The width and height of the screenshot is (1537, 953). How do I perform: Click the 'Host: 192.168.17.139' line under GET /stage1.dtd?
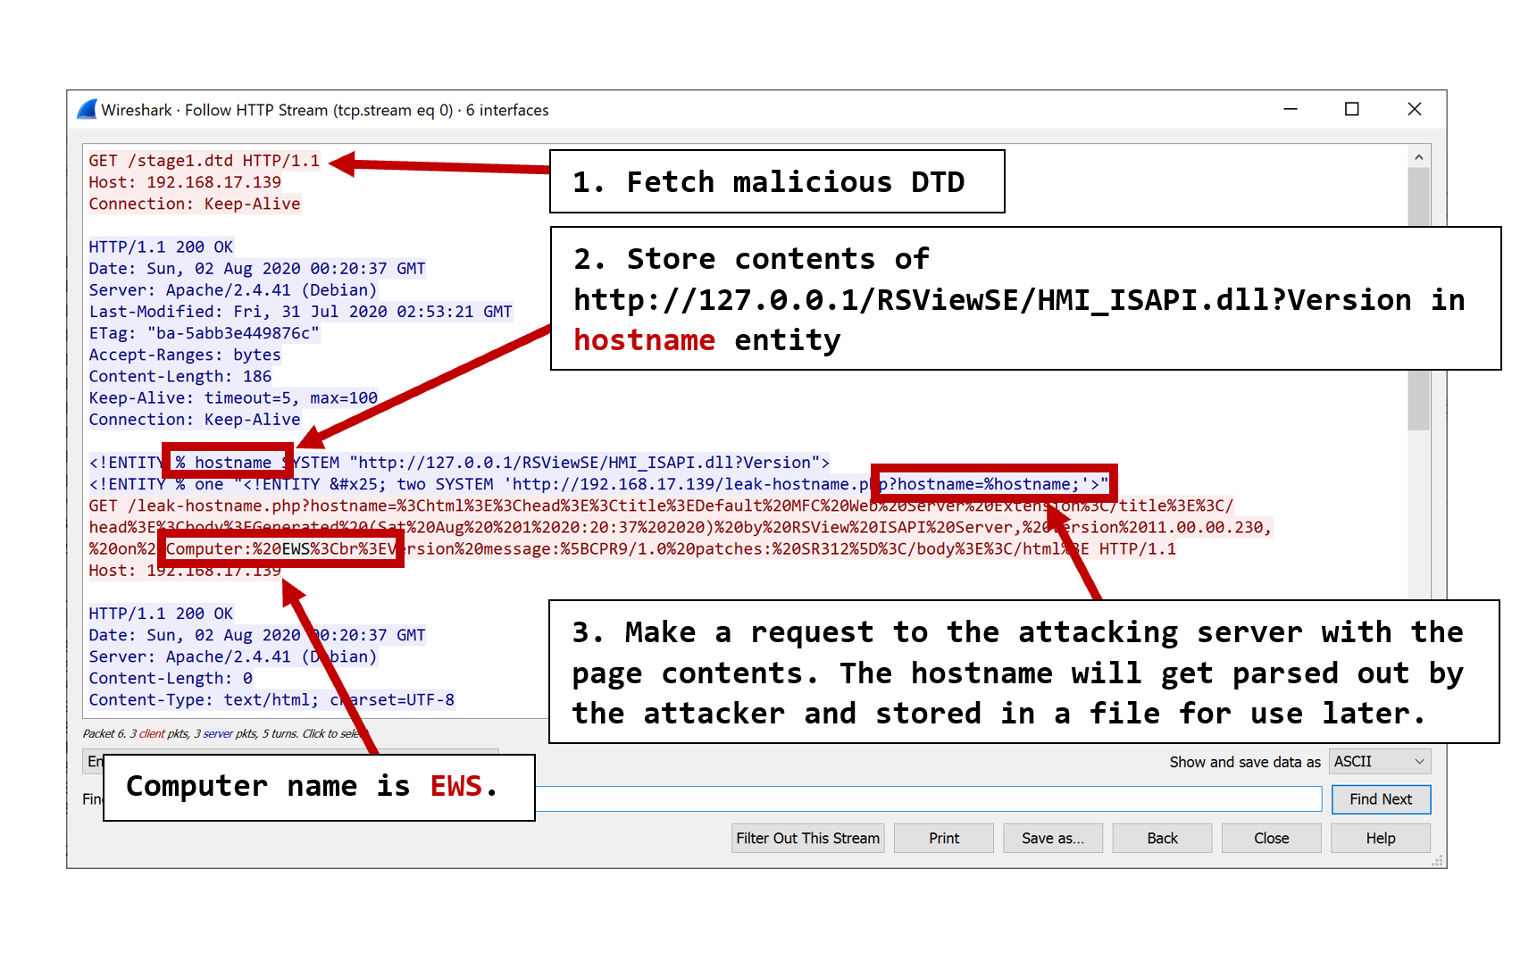pos(185,182)
